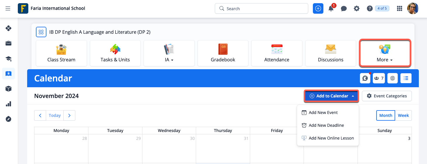Choose Add New Online Lesson option
The width and height of the screenshot is (427, 164).
pyautogui.click(x=331, y=138)
